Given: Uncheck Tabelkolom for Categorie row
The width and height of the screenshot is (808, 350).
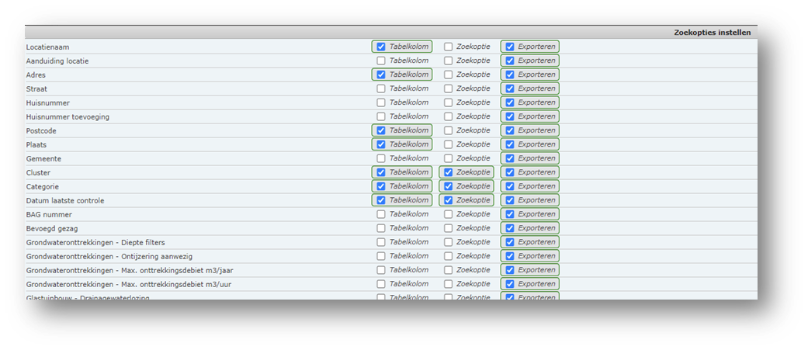Looking at the screenshot, I should click(x=380, y=186).
